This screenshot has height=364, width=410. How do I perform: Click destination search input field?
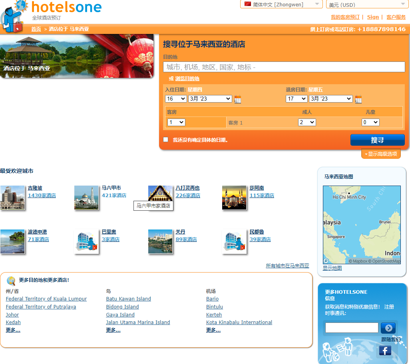284,67
